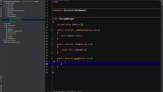Click 'return' keyword on line 18

point(64,50)
